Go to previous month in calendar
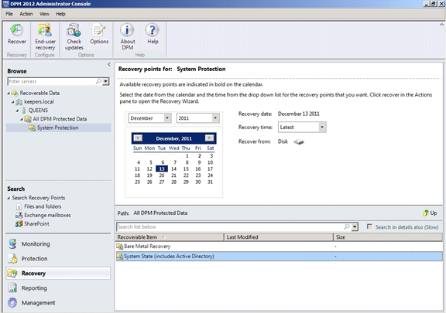Image resolution: width=446 pixels, height=313 pixels. [138, 138]
